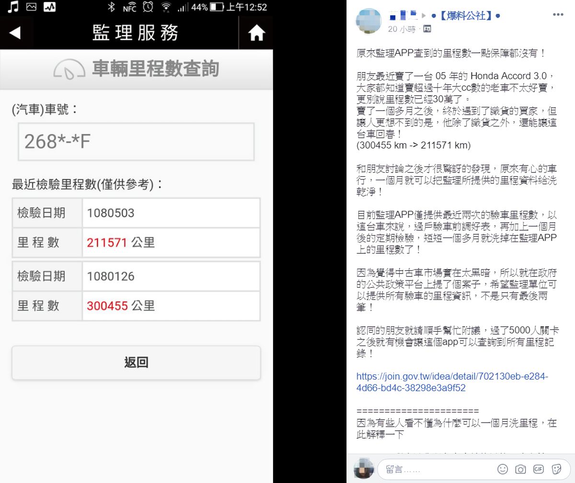Tap the music note icon in the status bar
Screen dimensions: 575x483
tap(12, 7)
